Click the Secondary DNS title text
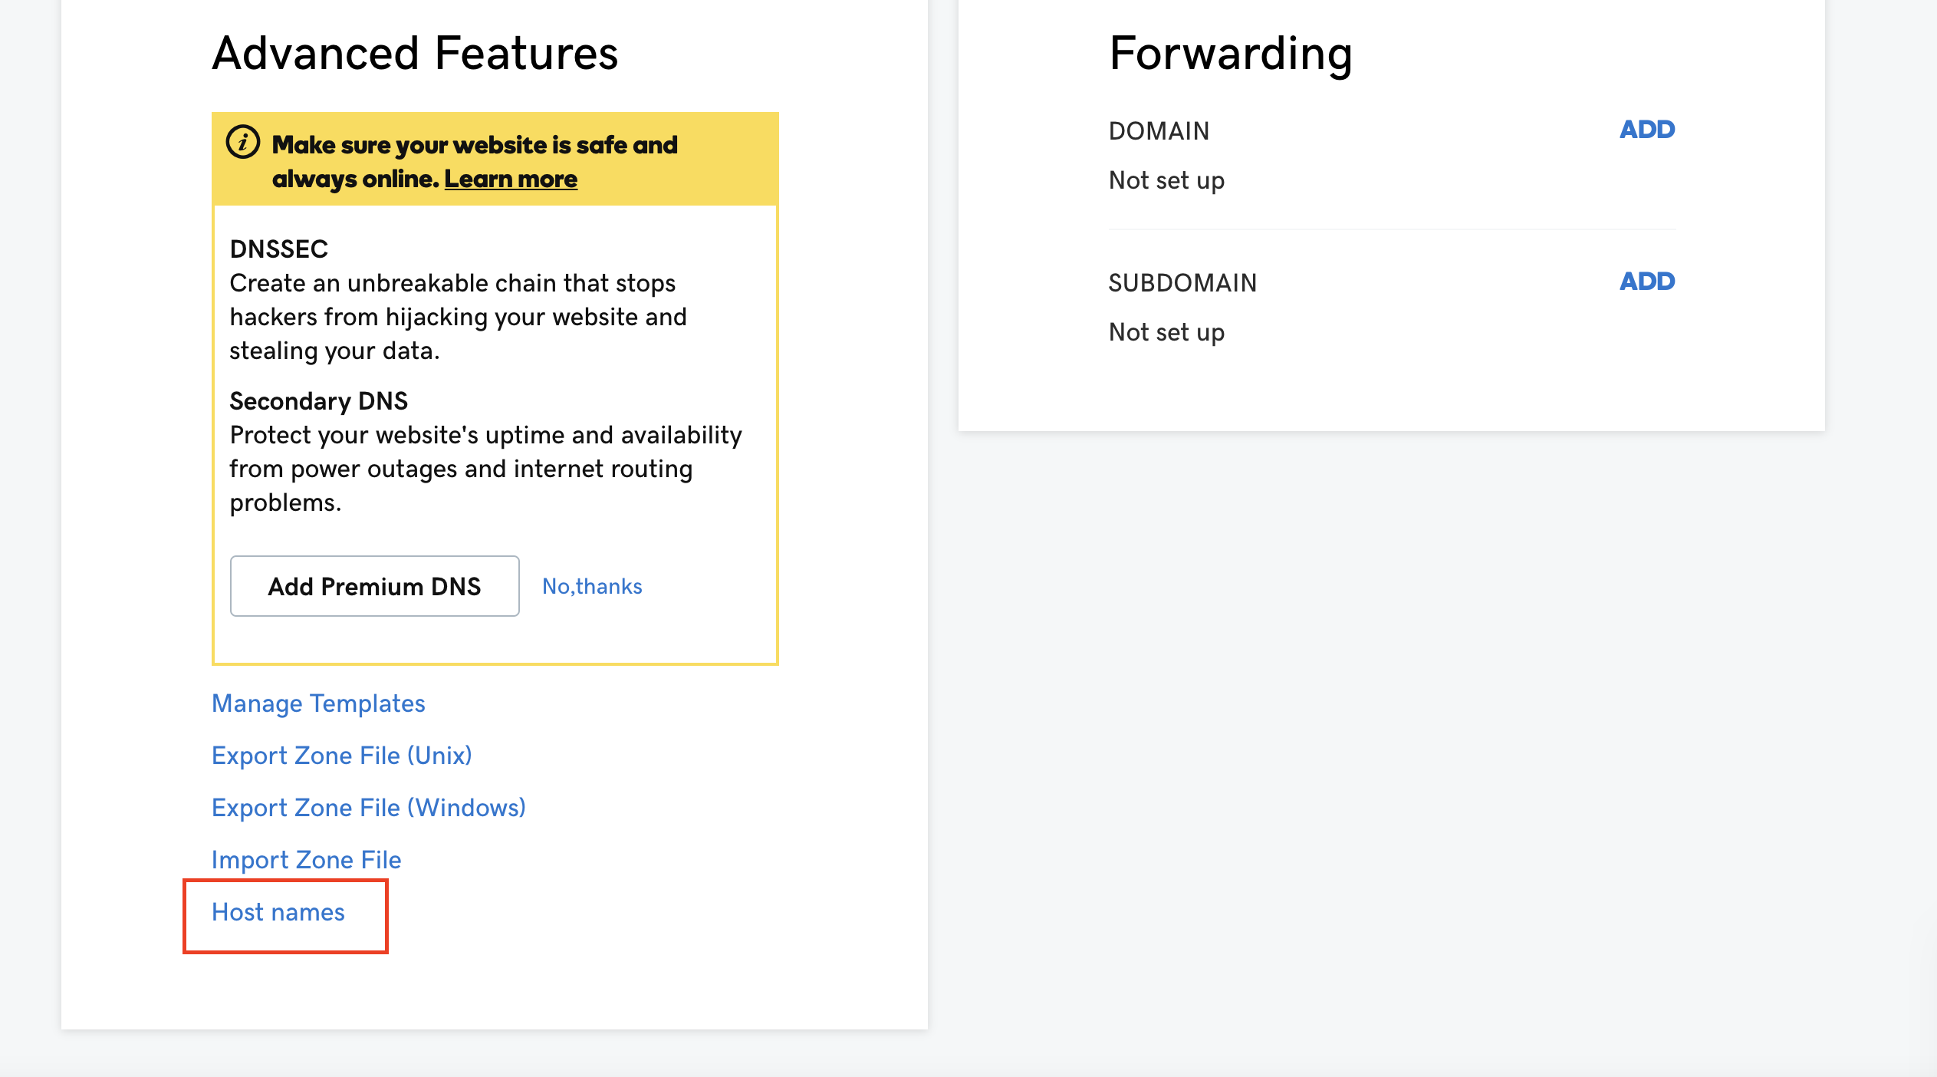Viewport: 1937px width, 1077px height. pos(318,400)
